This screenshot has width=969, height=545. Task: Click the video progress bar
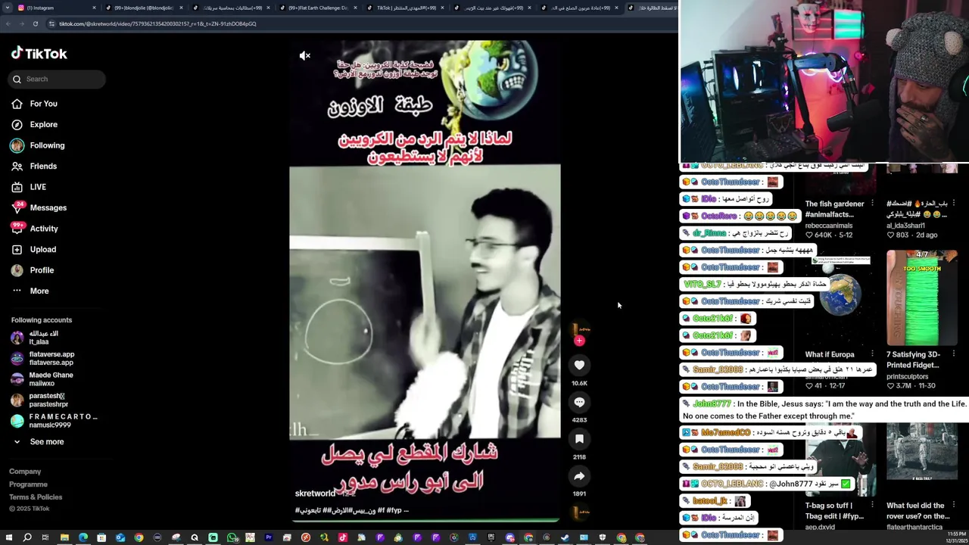coord(425,520)
